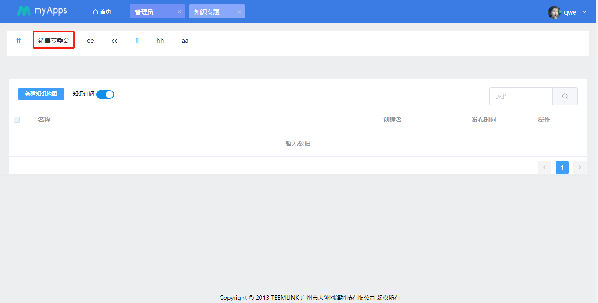The height and width of the screenshot is (303, 598).
Task: Select the hh topic tab
Action: tap(160, 41)
